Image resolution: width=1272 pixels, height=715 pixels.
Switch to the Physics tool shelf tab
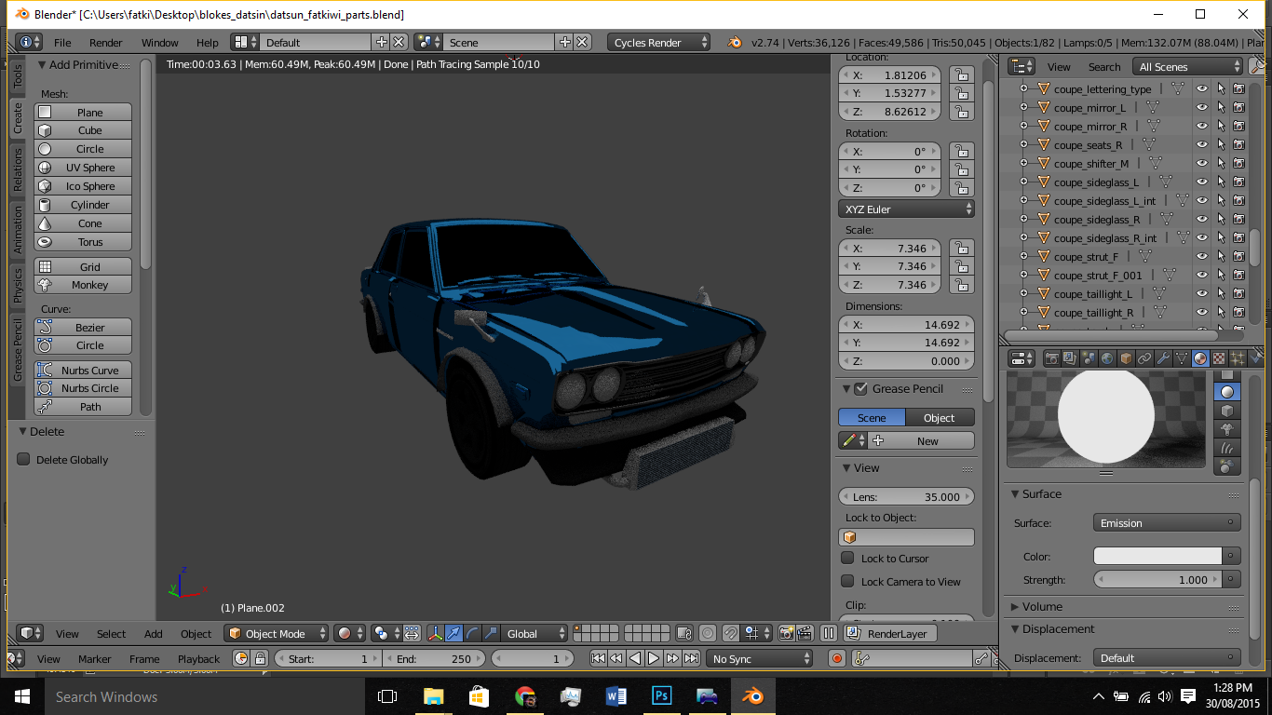[x=18, y=286]
